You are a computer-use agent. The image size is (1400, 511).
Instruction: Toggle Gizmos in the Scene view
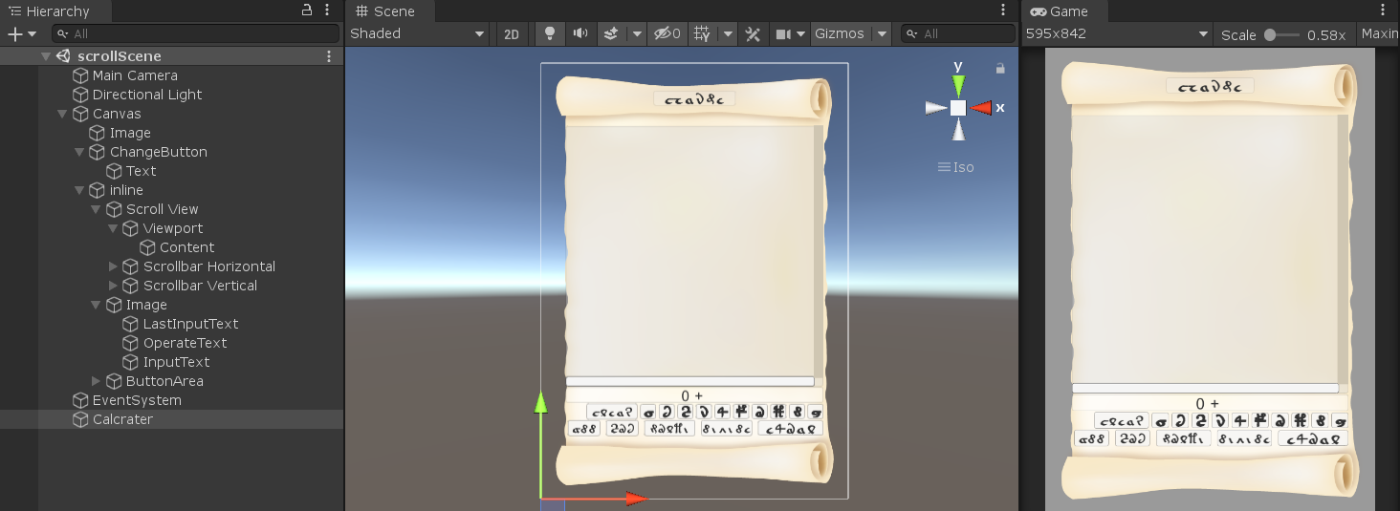click(840, 33)
